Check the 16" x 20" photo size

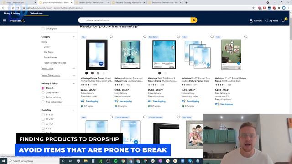pos(43,115)
